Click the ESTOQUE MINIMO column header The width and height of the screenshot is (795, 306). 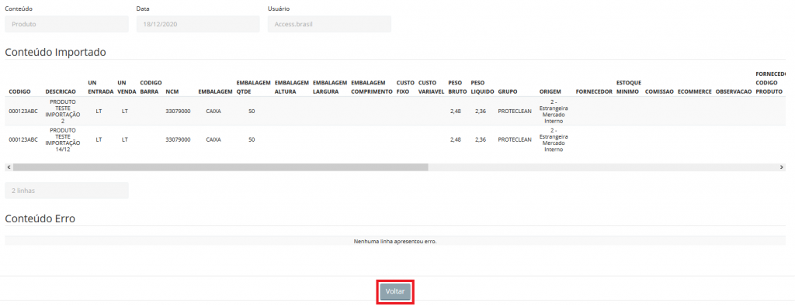629,87
